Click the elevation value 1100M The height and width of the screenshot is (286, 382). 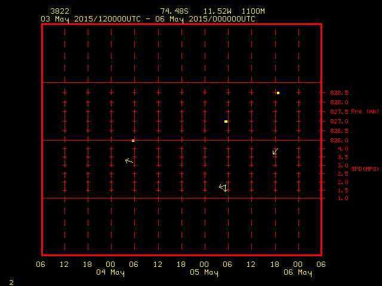253,11
